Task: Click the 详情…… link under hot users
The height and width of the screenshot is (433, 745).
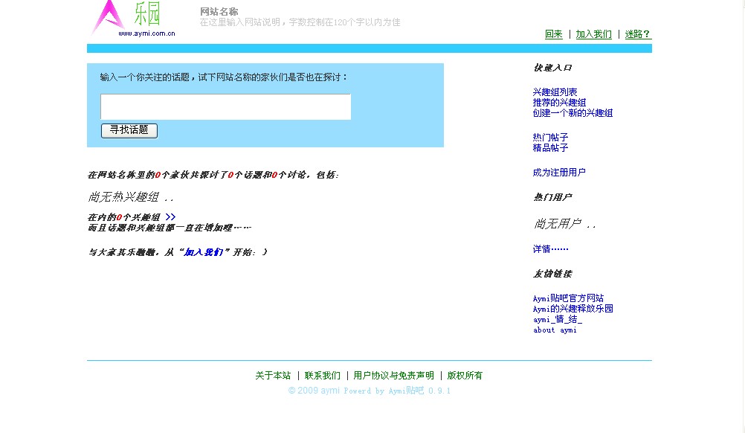Action: [550, 249]
